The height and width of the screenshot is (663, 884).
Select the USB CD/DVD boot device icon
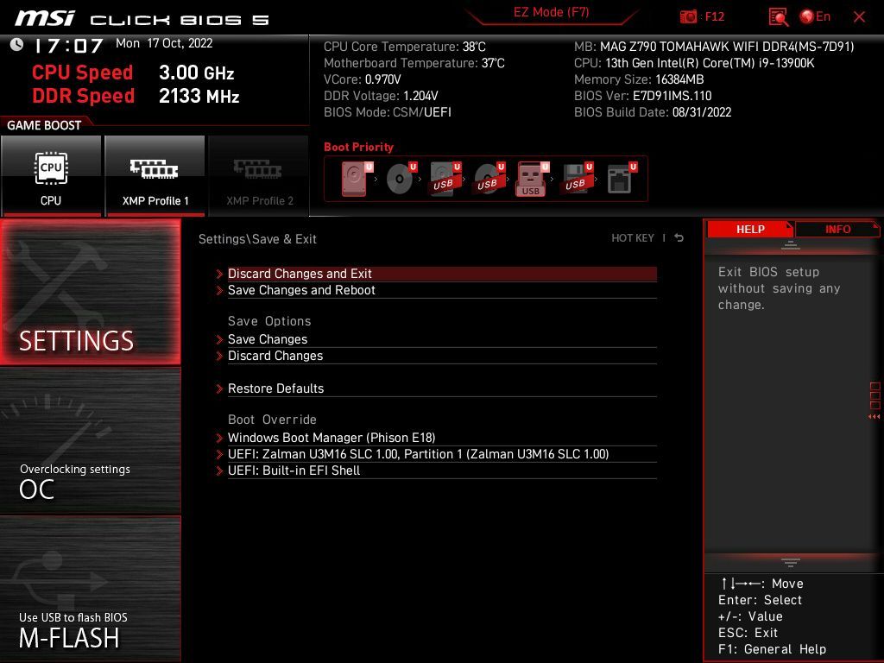pos(489,179)
